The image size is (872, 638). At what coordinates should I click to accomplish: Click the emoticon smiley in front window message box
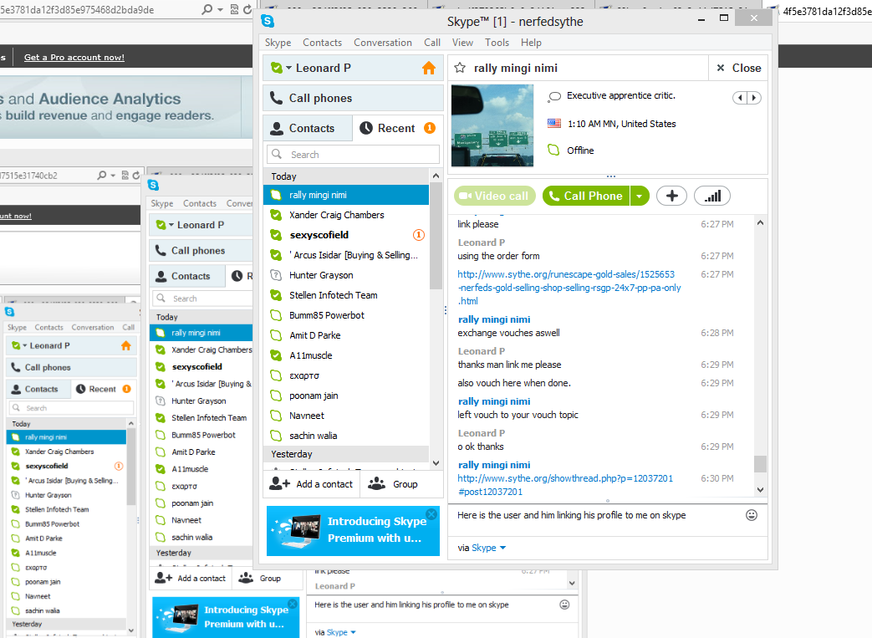point(752,515)
